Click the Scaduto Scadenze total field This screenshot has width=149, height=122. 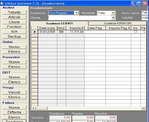tap(60, 117)
